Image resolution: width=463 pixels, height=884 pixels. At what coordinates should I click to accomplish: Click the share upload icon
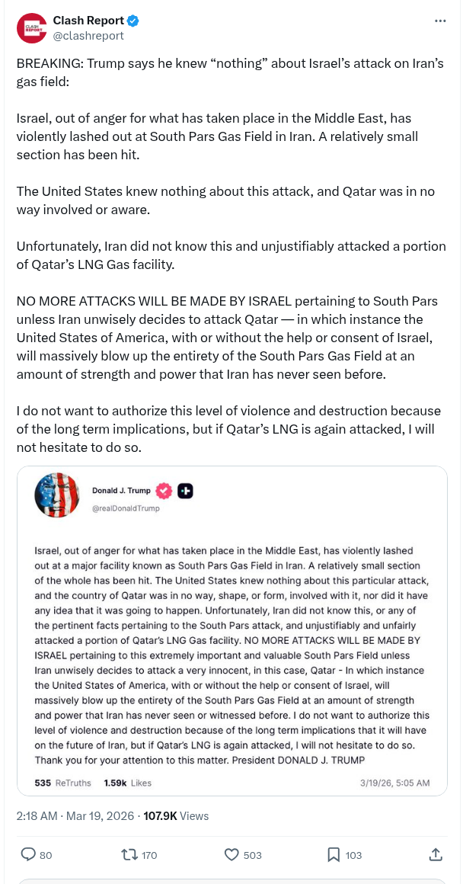(x=436, y=854)
